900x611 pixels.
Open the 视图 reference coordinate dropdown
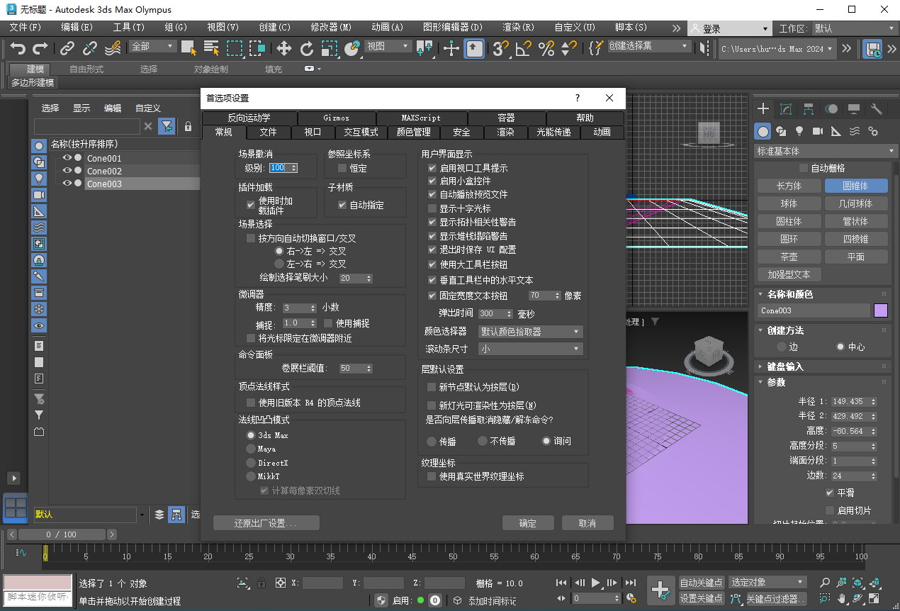[388, 46]
